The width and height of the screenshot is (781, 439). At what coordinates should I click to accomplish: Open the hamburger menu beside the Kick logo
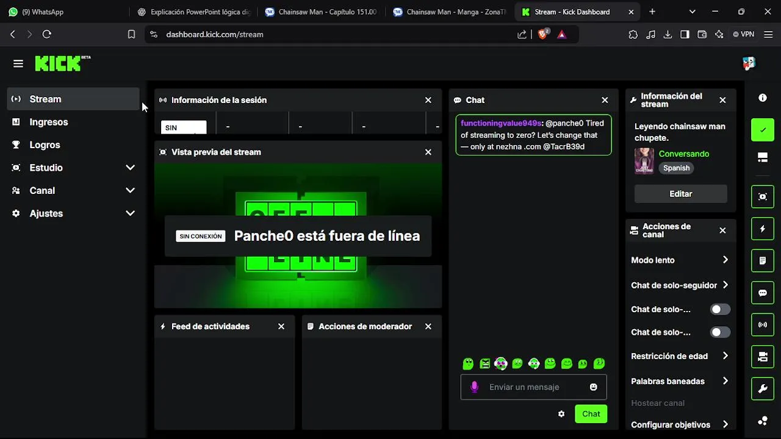[x=18, y=63]
